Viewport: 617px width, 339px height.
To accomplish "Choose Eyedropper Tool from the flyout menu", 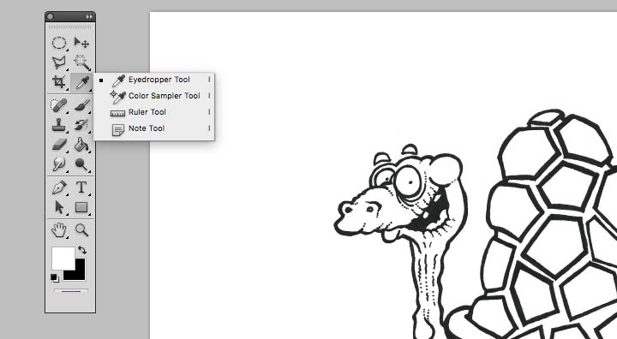I will pos(154,80).
